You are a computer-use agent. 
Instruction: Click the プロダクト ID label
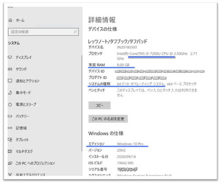point(97,77)
